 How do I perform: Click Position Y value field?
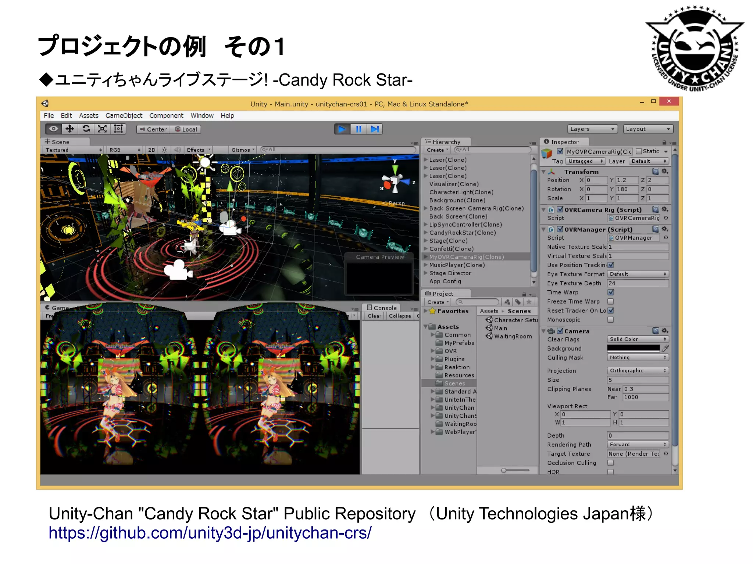[627, 180]
